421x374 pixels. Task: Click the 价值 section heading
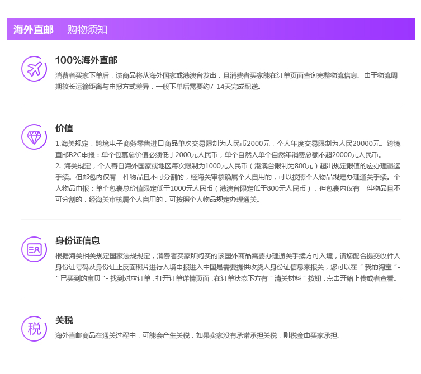coord(64,128)
